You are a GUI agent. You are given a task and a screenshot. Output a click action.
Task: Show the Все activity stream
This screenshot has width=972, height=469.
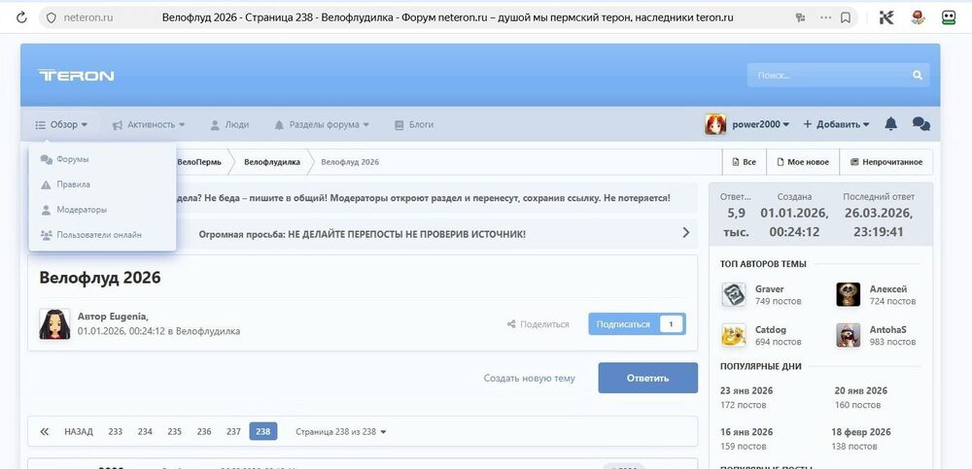click(745, 162)
